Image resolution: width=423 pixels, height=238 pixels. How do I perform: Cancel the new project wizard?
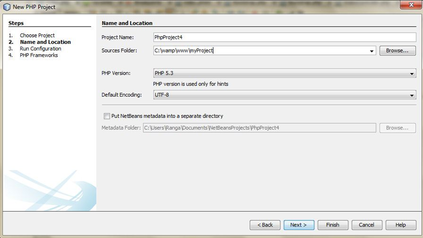click(x=367, y=225)
